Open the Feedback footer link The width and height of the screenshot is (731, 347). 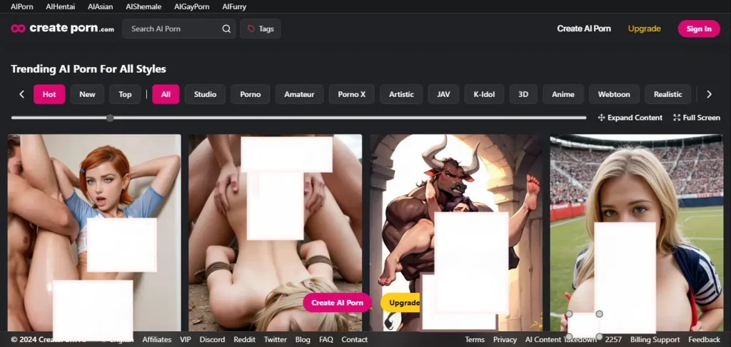704,340
